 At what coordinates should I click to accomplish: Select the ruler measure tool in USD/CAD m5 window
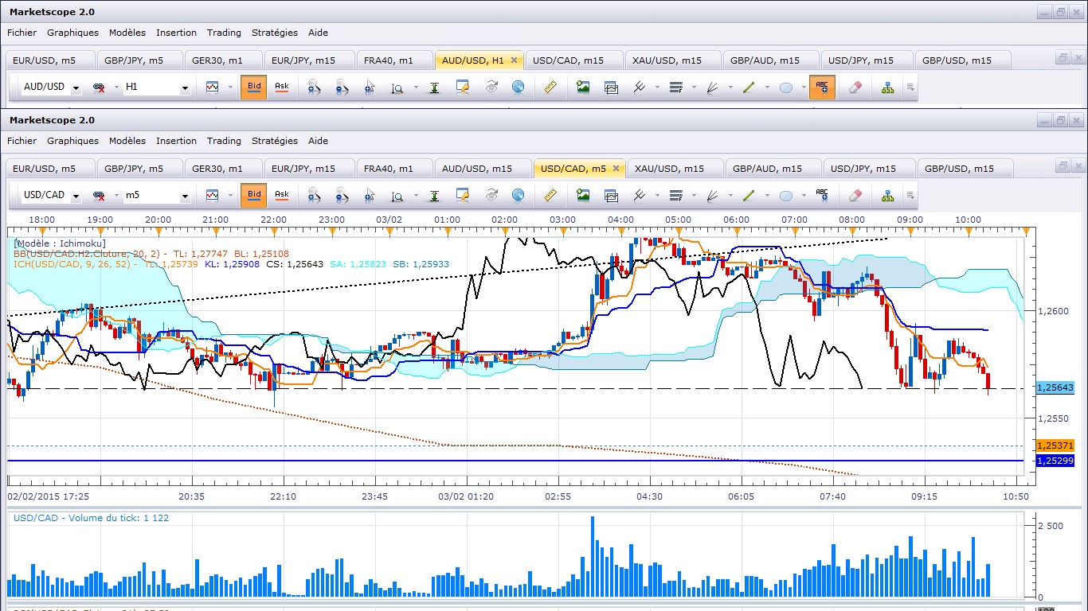(x=550, y=195)
